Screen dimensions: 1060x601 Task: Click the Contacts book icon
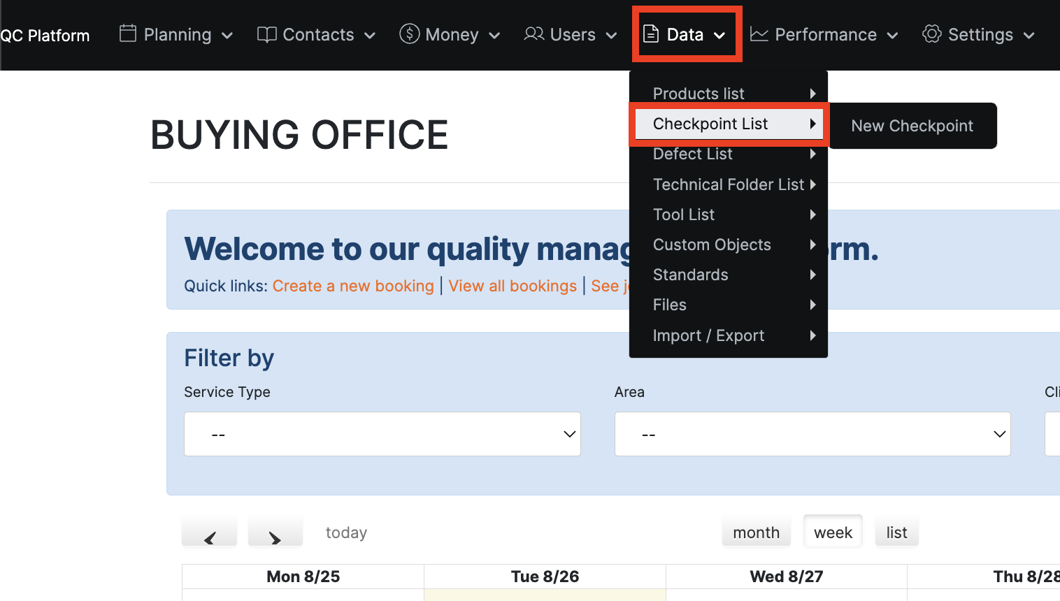(x=266, y=34)
